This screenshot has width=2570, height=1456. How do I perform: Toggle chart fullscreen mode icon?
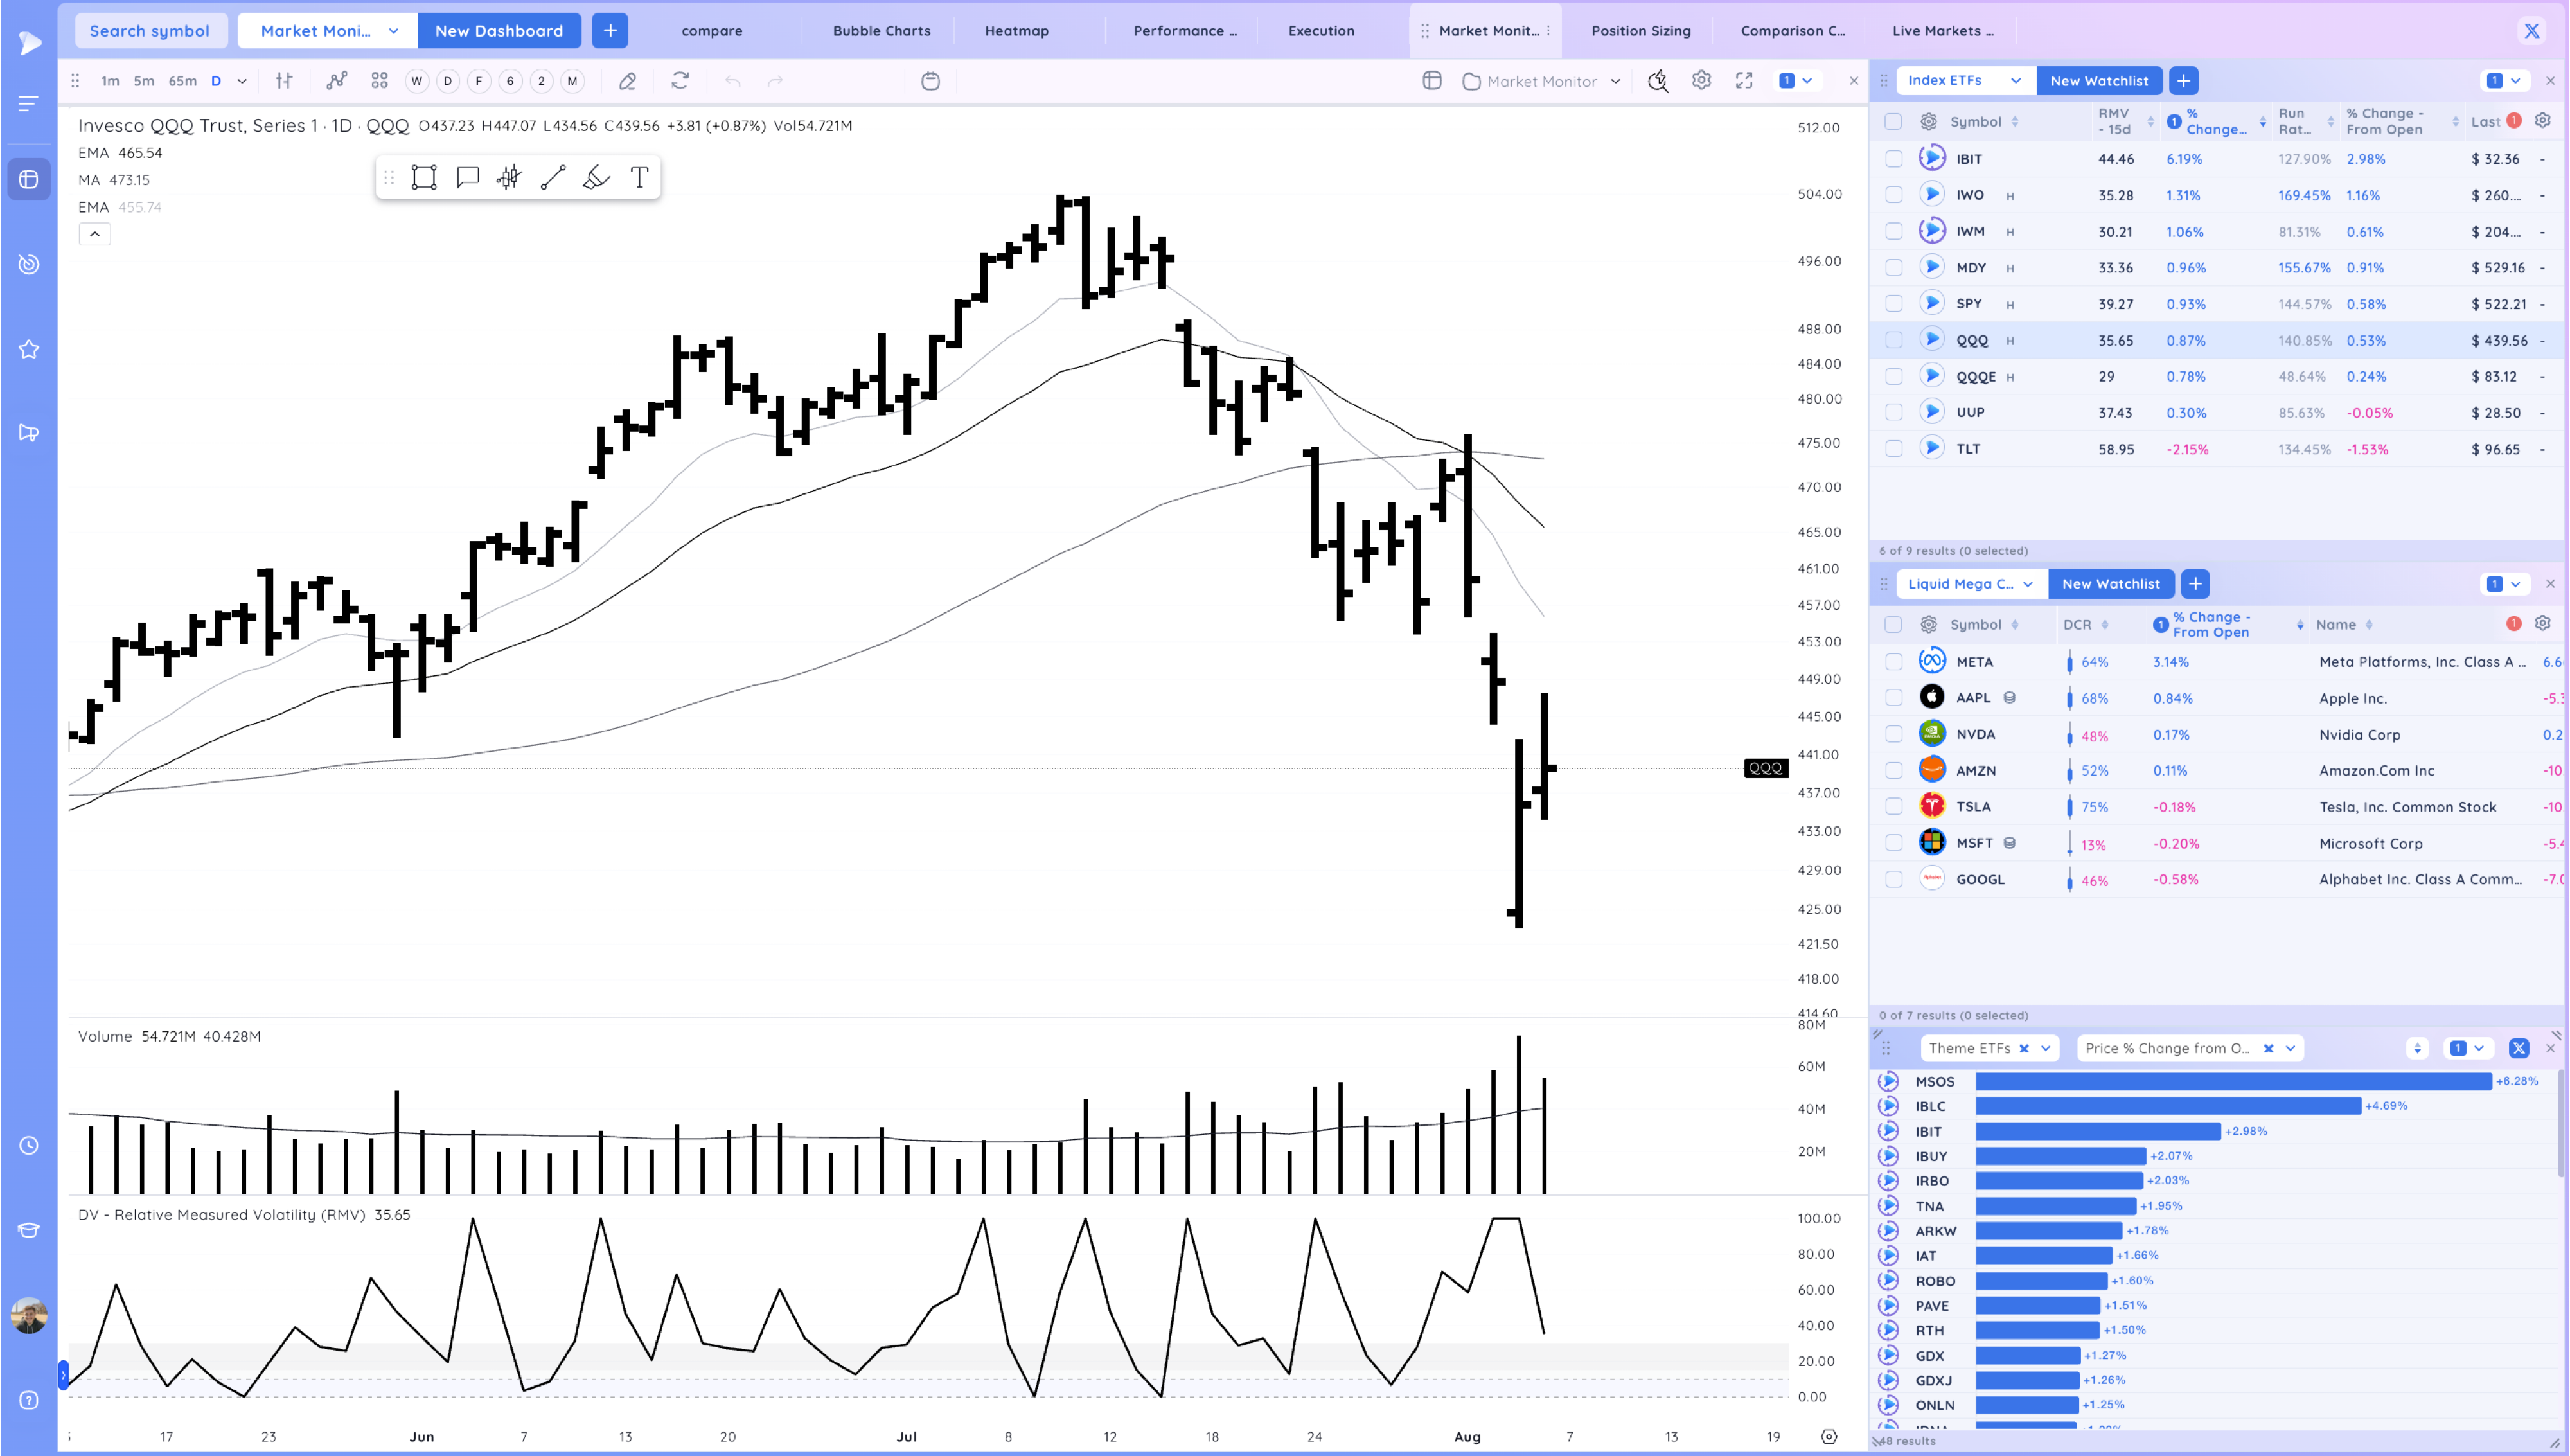(1744, 81)
